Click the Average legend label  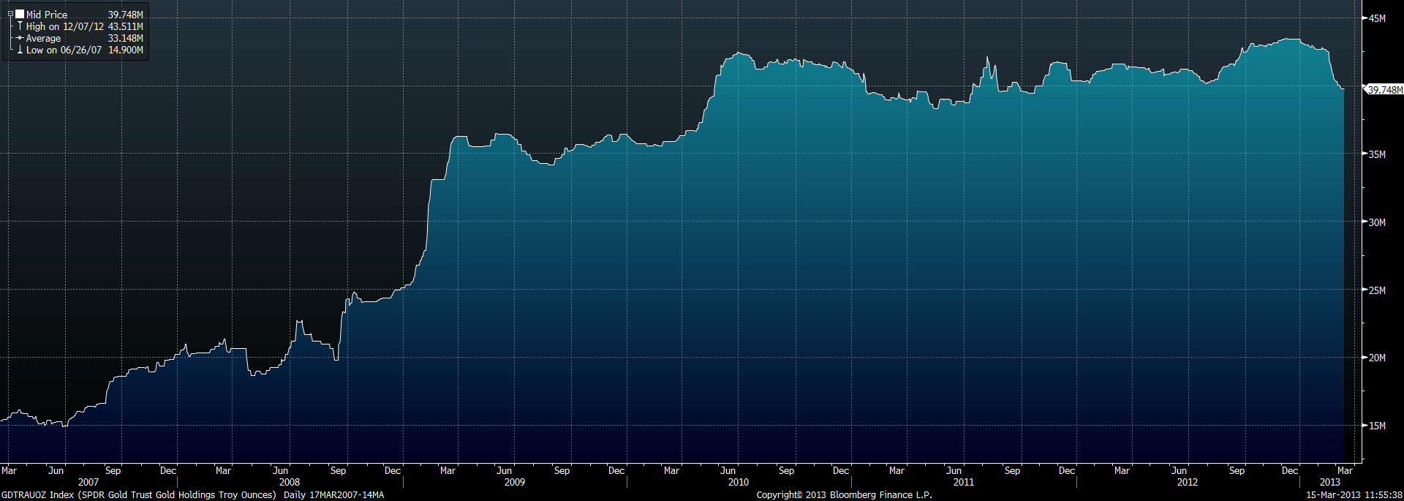[x=44, y=38]
